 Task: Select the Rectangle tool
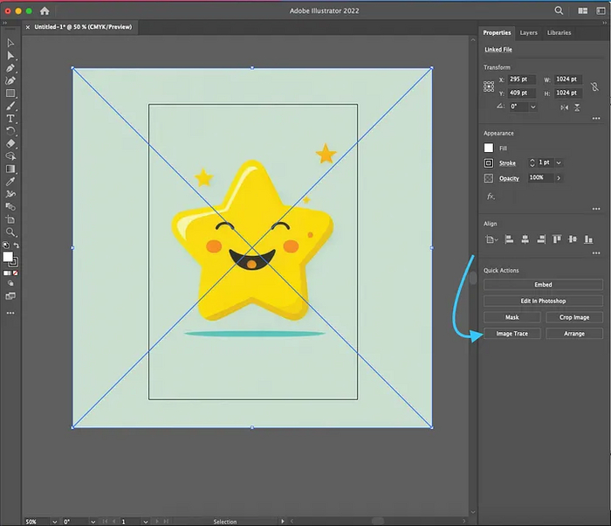click(10, 93)
